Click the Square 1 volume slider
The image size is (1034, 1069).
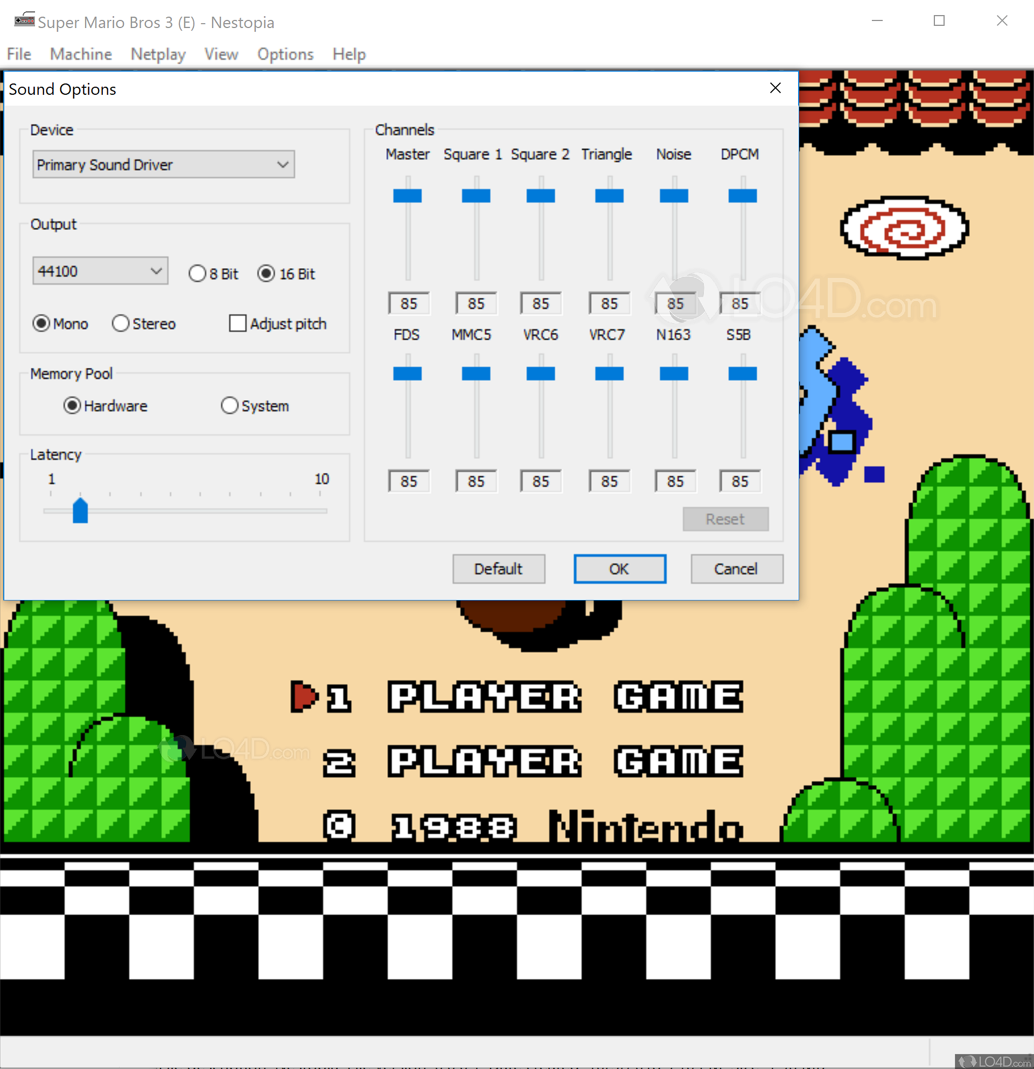tap(476, 196)
